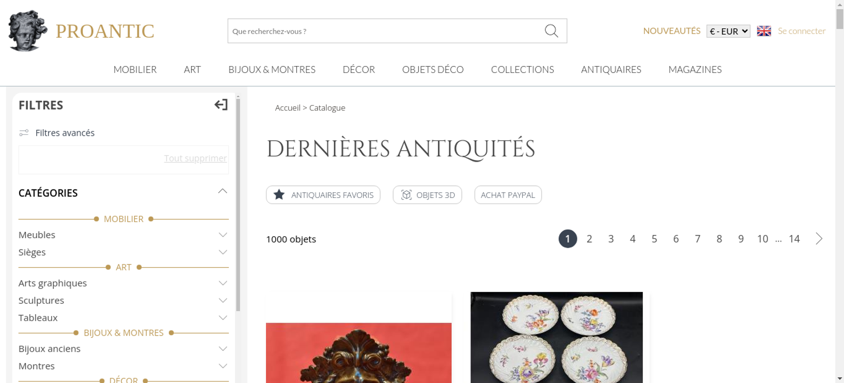
Task: Enable the Achat PayPal filter
Action: click(x=508, y=195)
